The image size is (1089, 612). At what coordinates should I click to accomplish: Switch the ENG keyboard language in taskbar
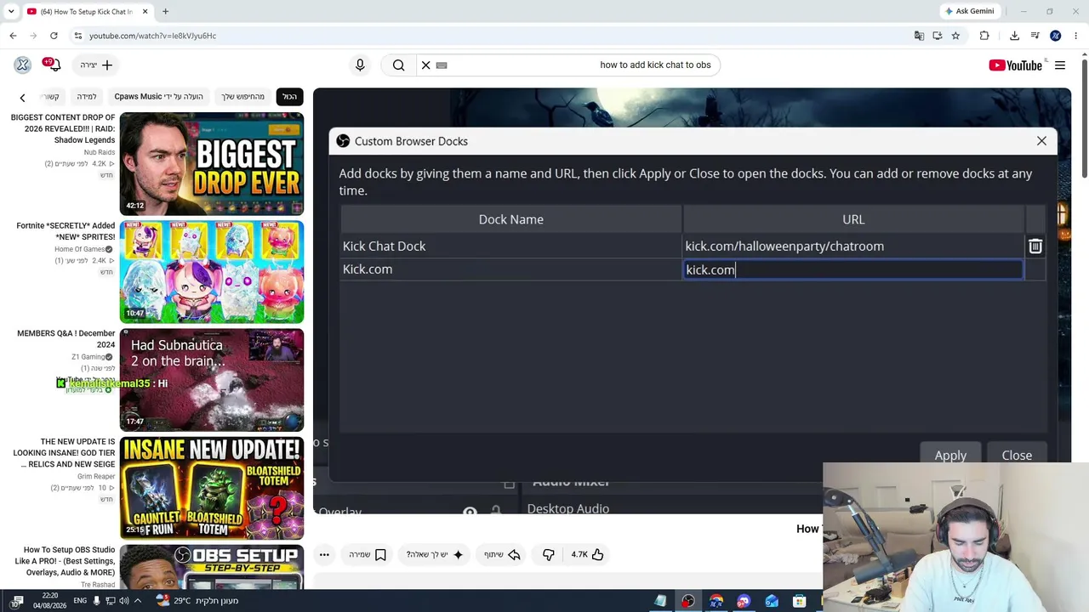click(x=80, y=601)
